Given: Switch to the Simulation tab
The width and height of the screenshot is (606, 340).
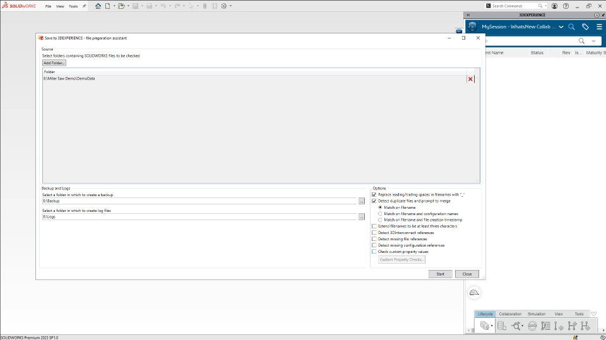Looking at the screenshot, I should [537, 314].
